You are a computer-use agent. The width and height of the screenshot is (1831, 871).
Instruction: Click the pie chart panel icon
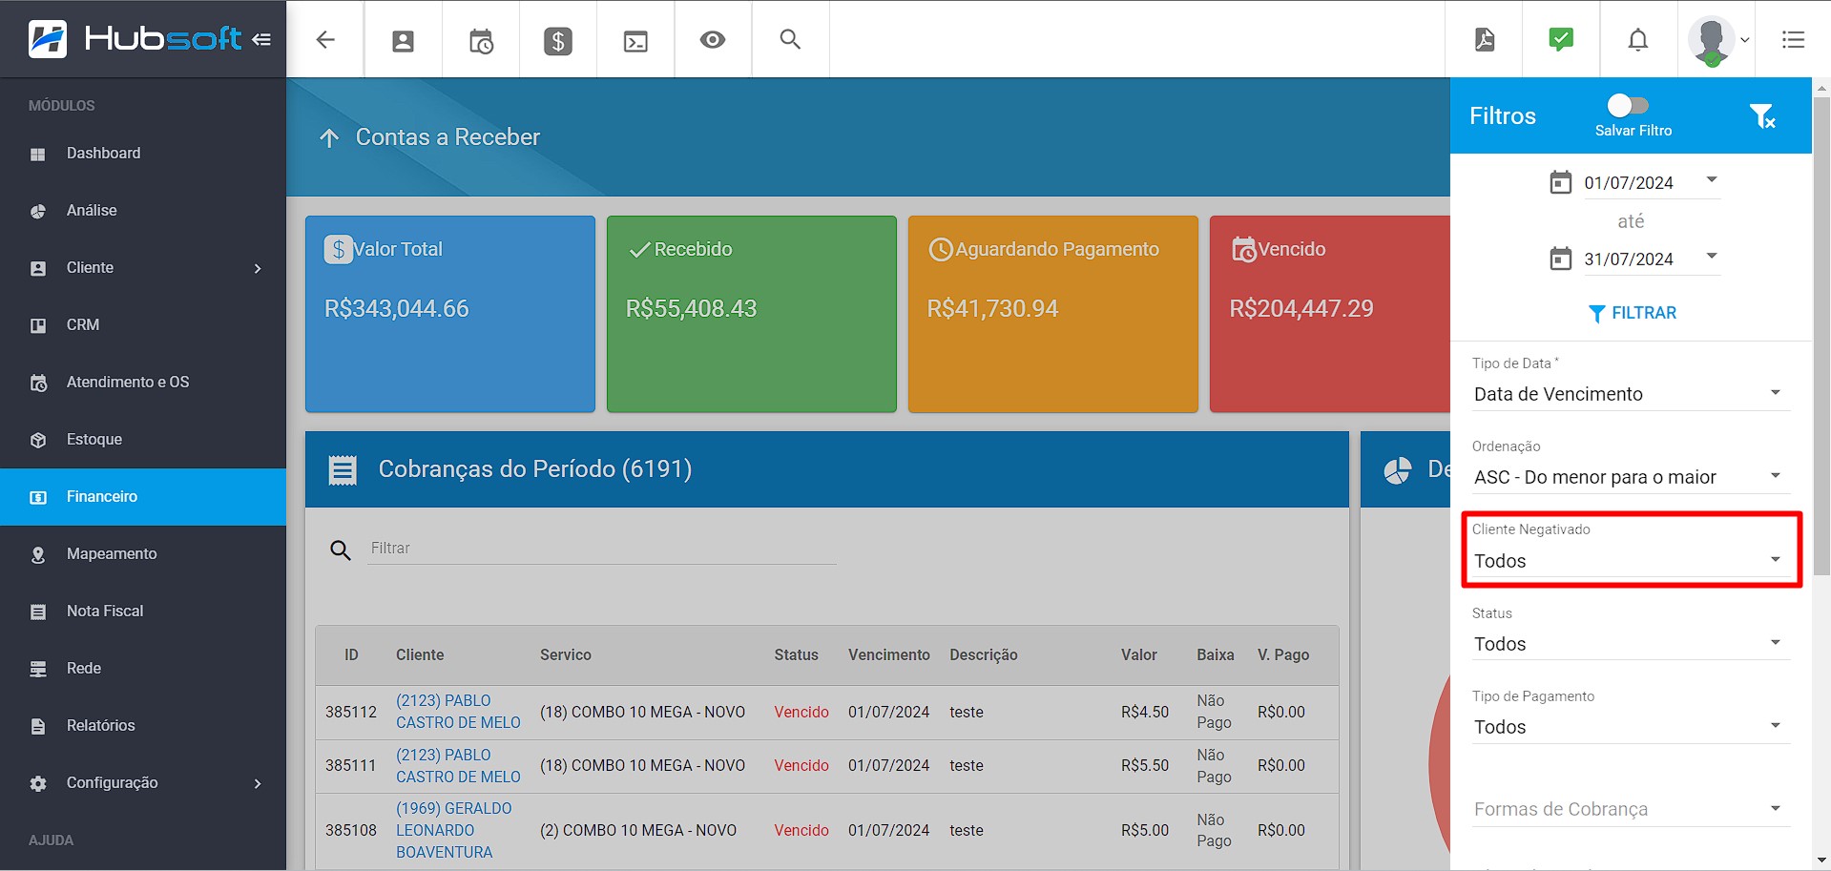click(x=1398, y=470)
